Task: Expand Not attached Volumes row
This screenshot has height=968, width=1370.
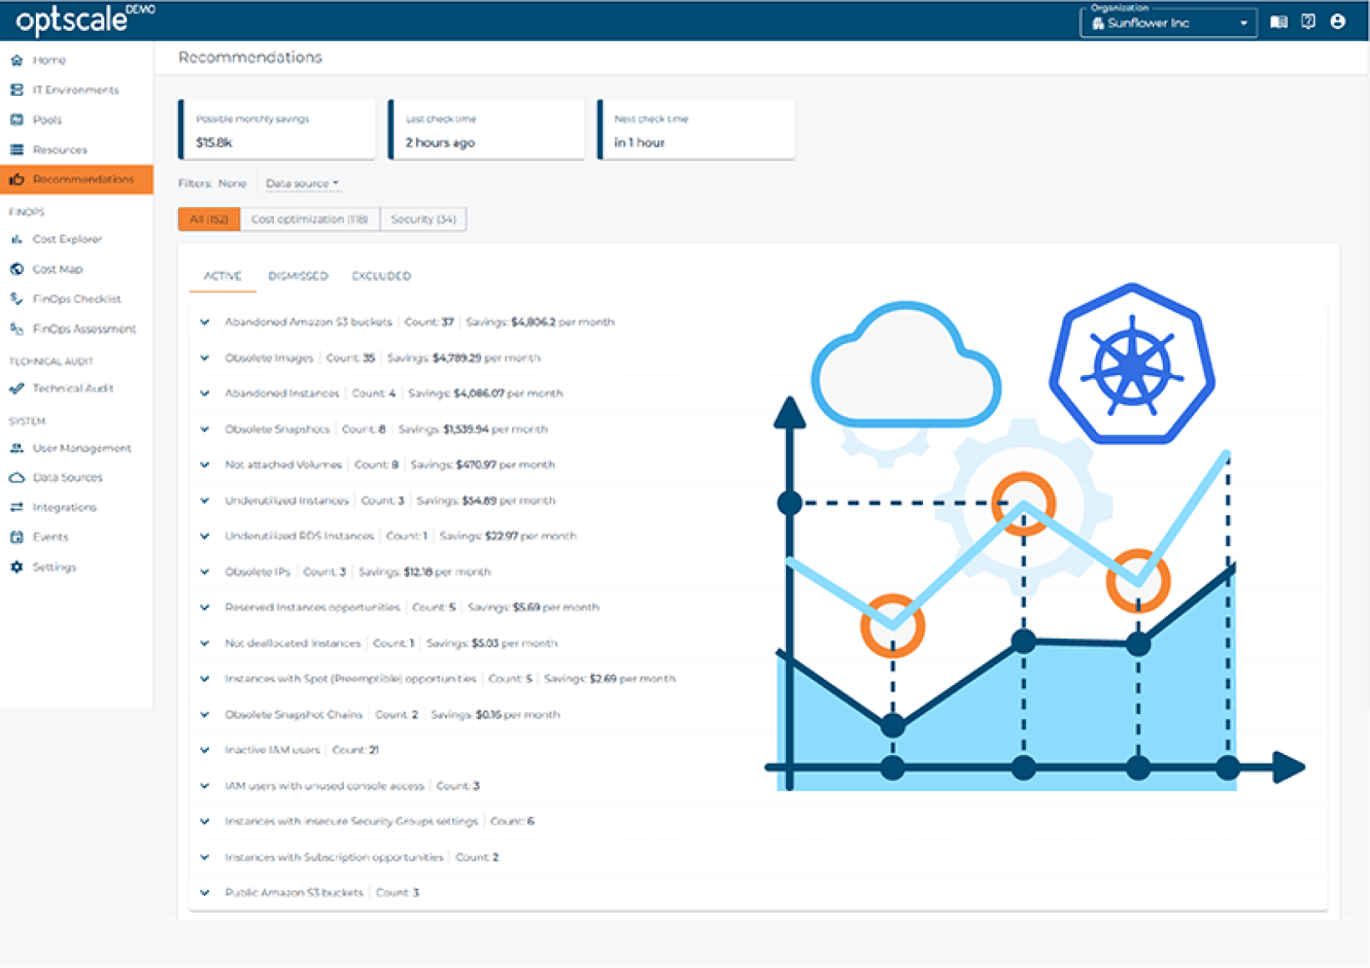Action: click(x=205, y=465)
